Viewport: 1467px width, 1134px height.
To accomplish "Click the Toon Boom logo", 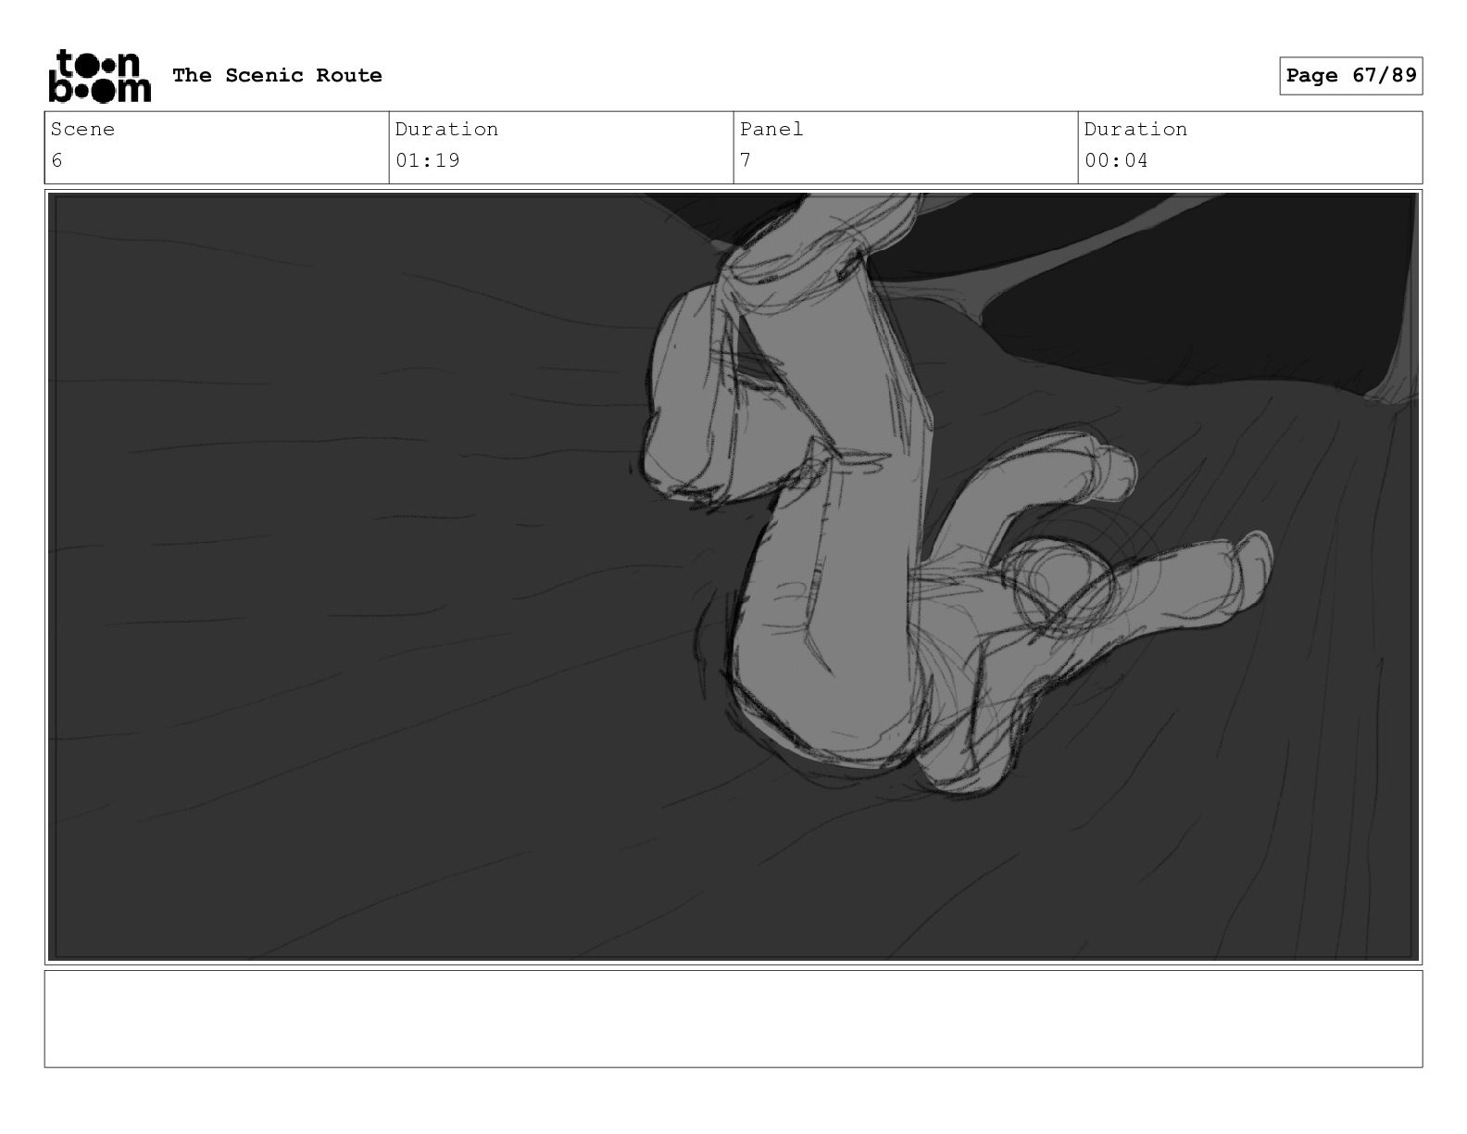I will tap(99, 75).
